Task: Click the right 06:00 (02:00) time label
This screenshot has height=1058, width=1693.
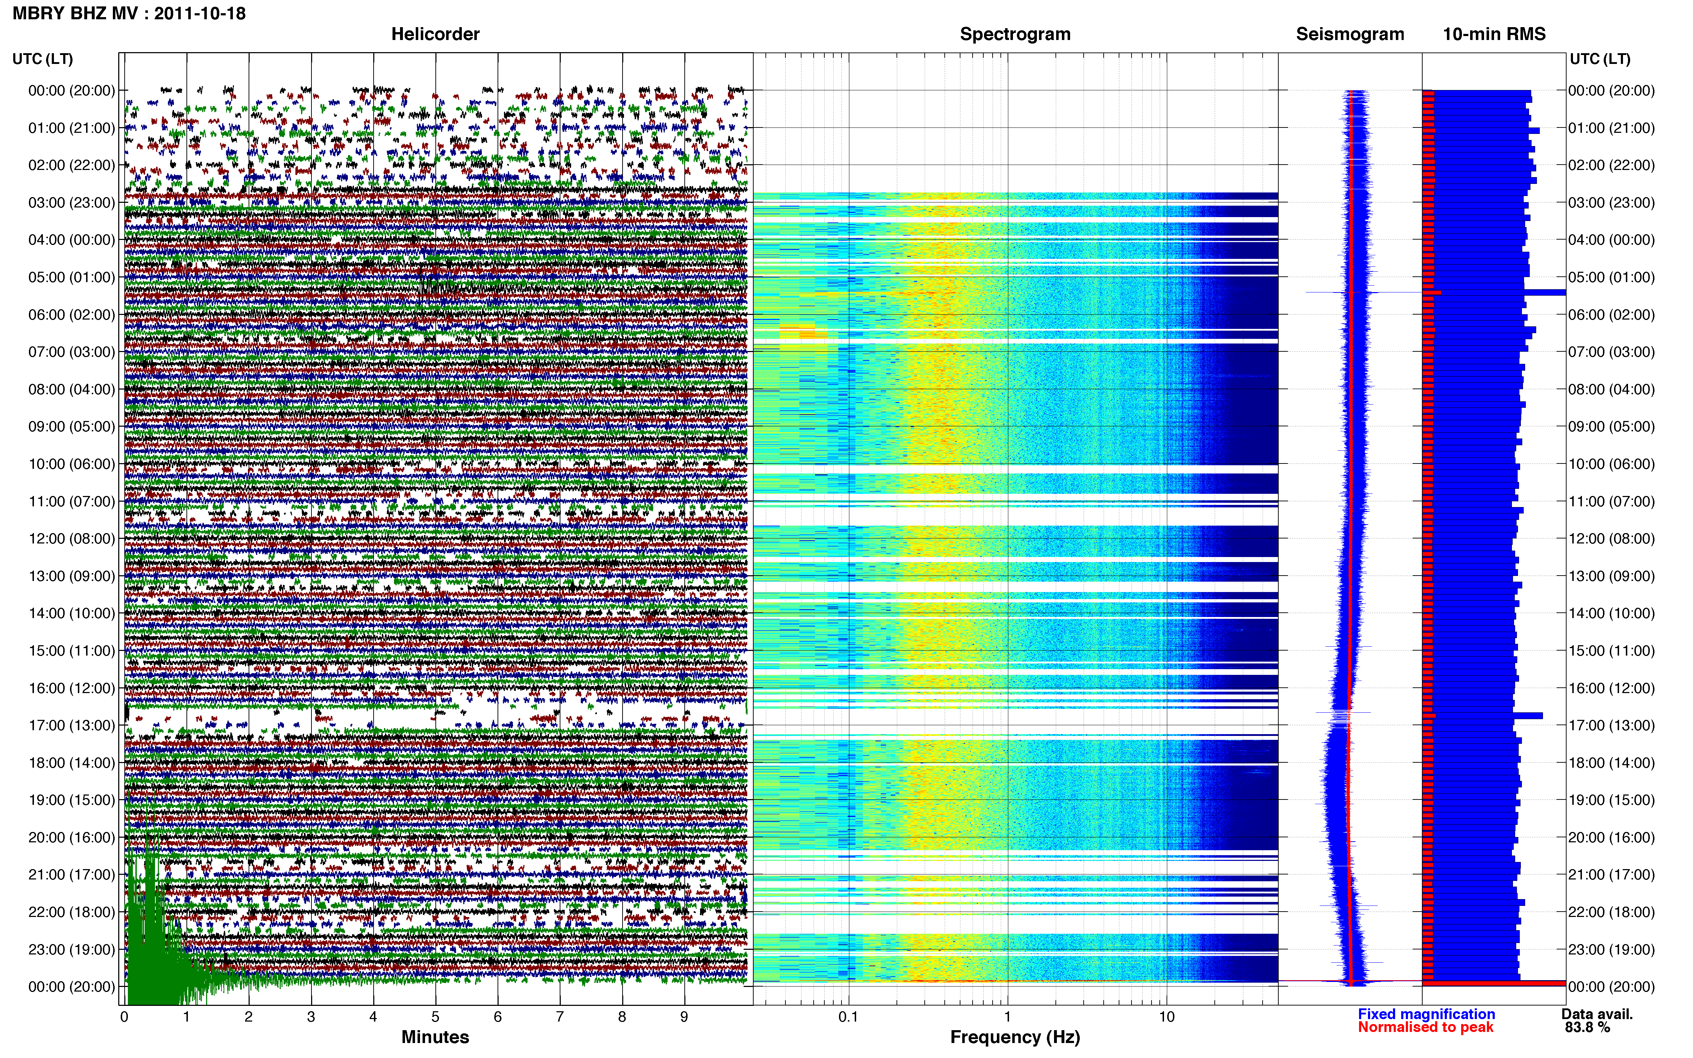Action: pyautogui.click(x=1611, y=315)
